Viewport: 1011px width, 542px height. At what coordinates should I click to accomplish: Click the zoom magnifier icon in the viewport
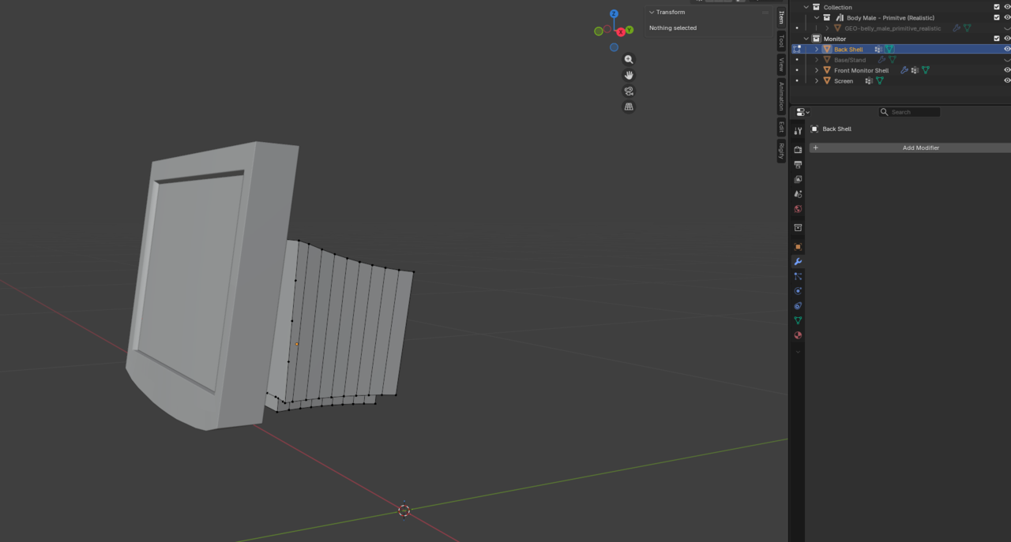[629, 59]
